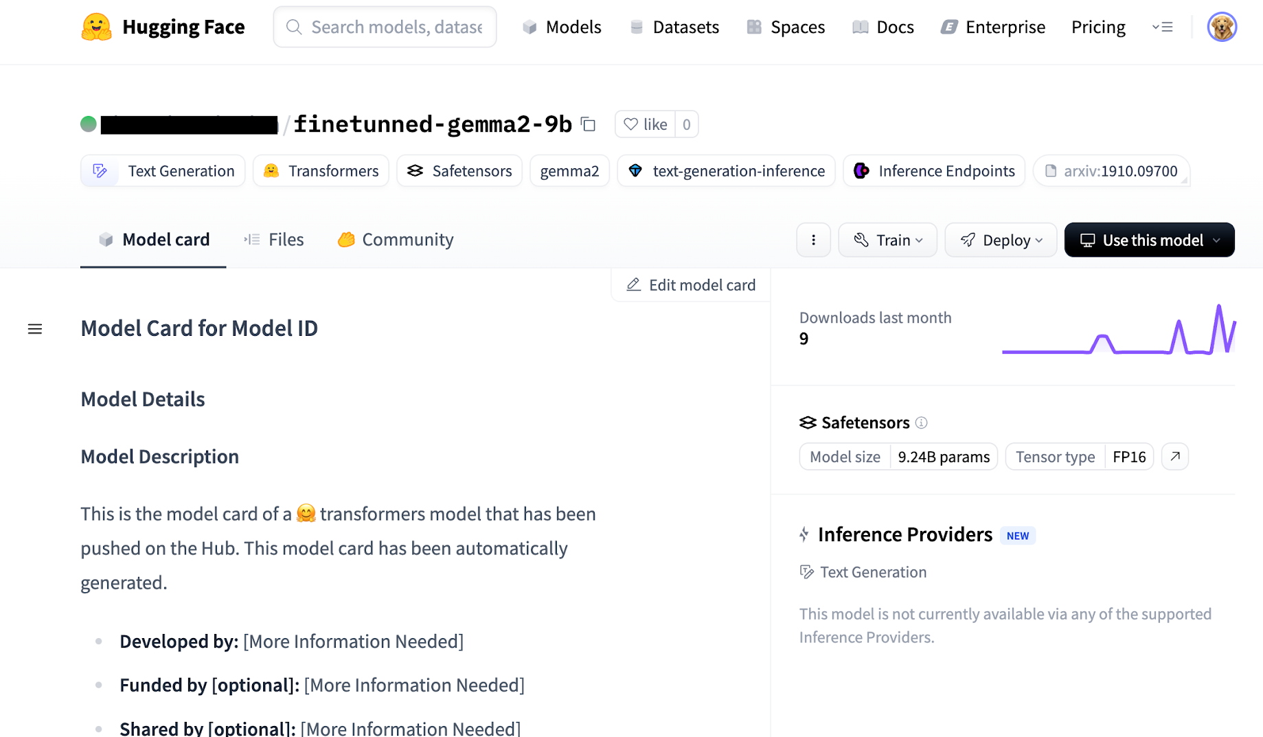The image size is (1263, 737).
Task: Click the Docs book icon in navbar
Action: tap(860, 27)
